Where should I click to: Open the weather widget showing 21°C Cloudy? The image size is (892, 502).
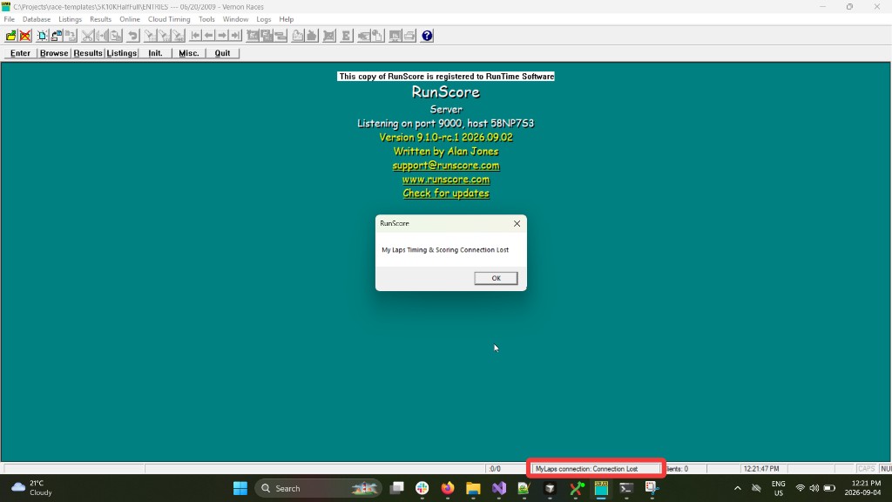[x=33, y=488]
